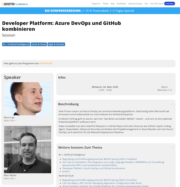Screen dimensions: 180x187
Task: Click the Beschreibung section heading
Action: point(68,104)
